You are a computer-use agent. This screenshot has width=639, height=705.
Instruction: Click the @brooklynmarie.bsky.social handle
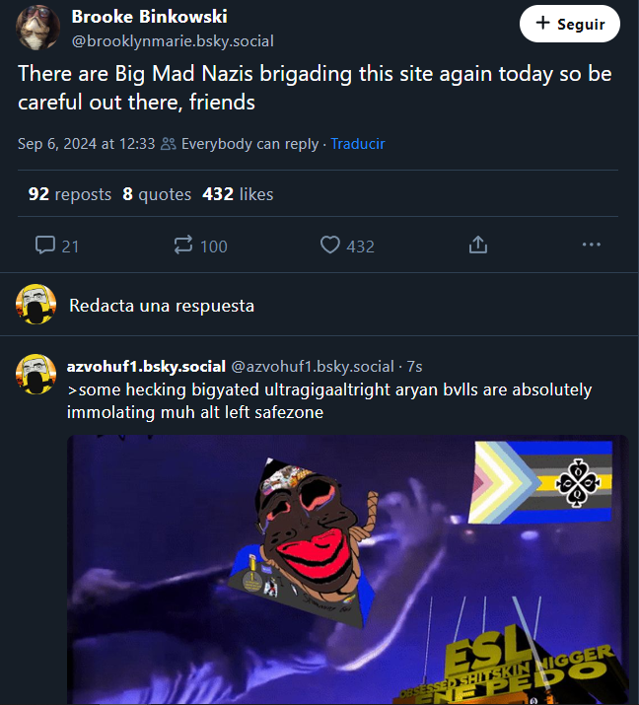[x=173, y=41]
